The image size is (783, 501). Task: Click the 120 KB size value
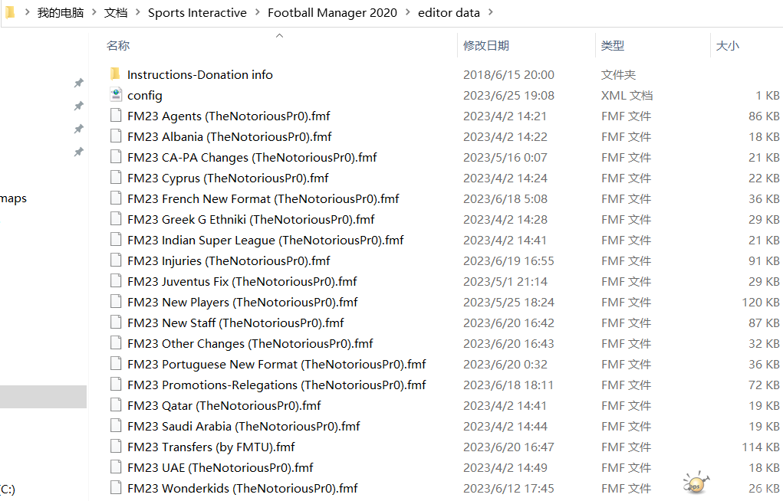(761, 303)
